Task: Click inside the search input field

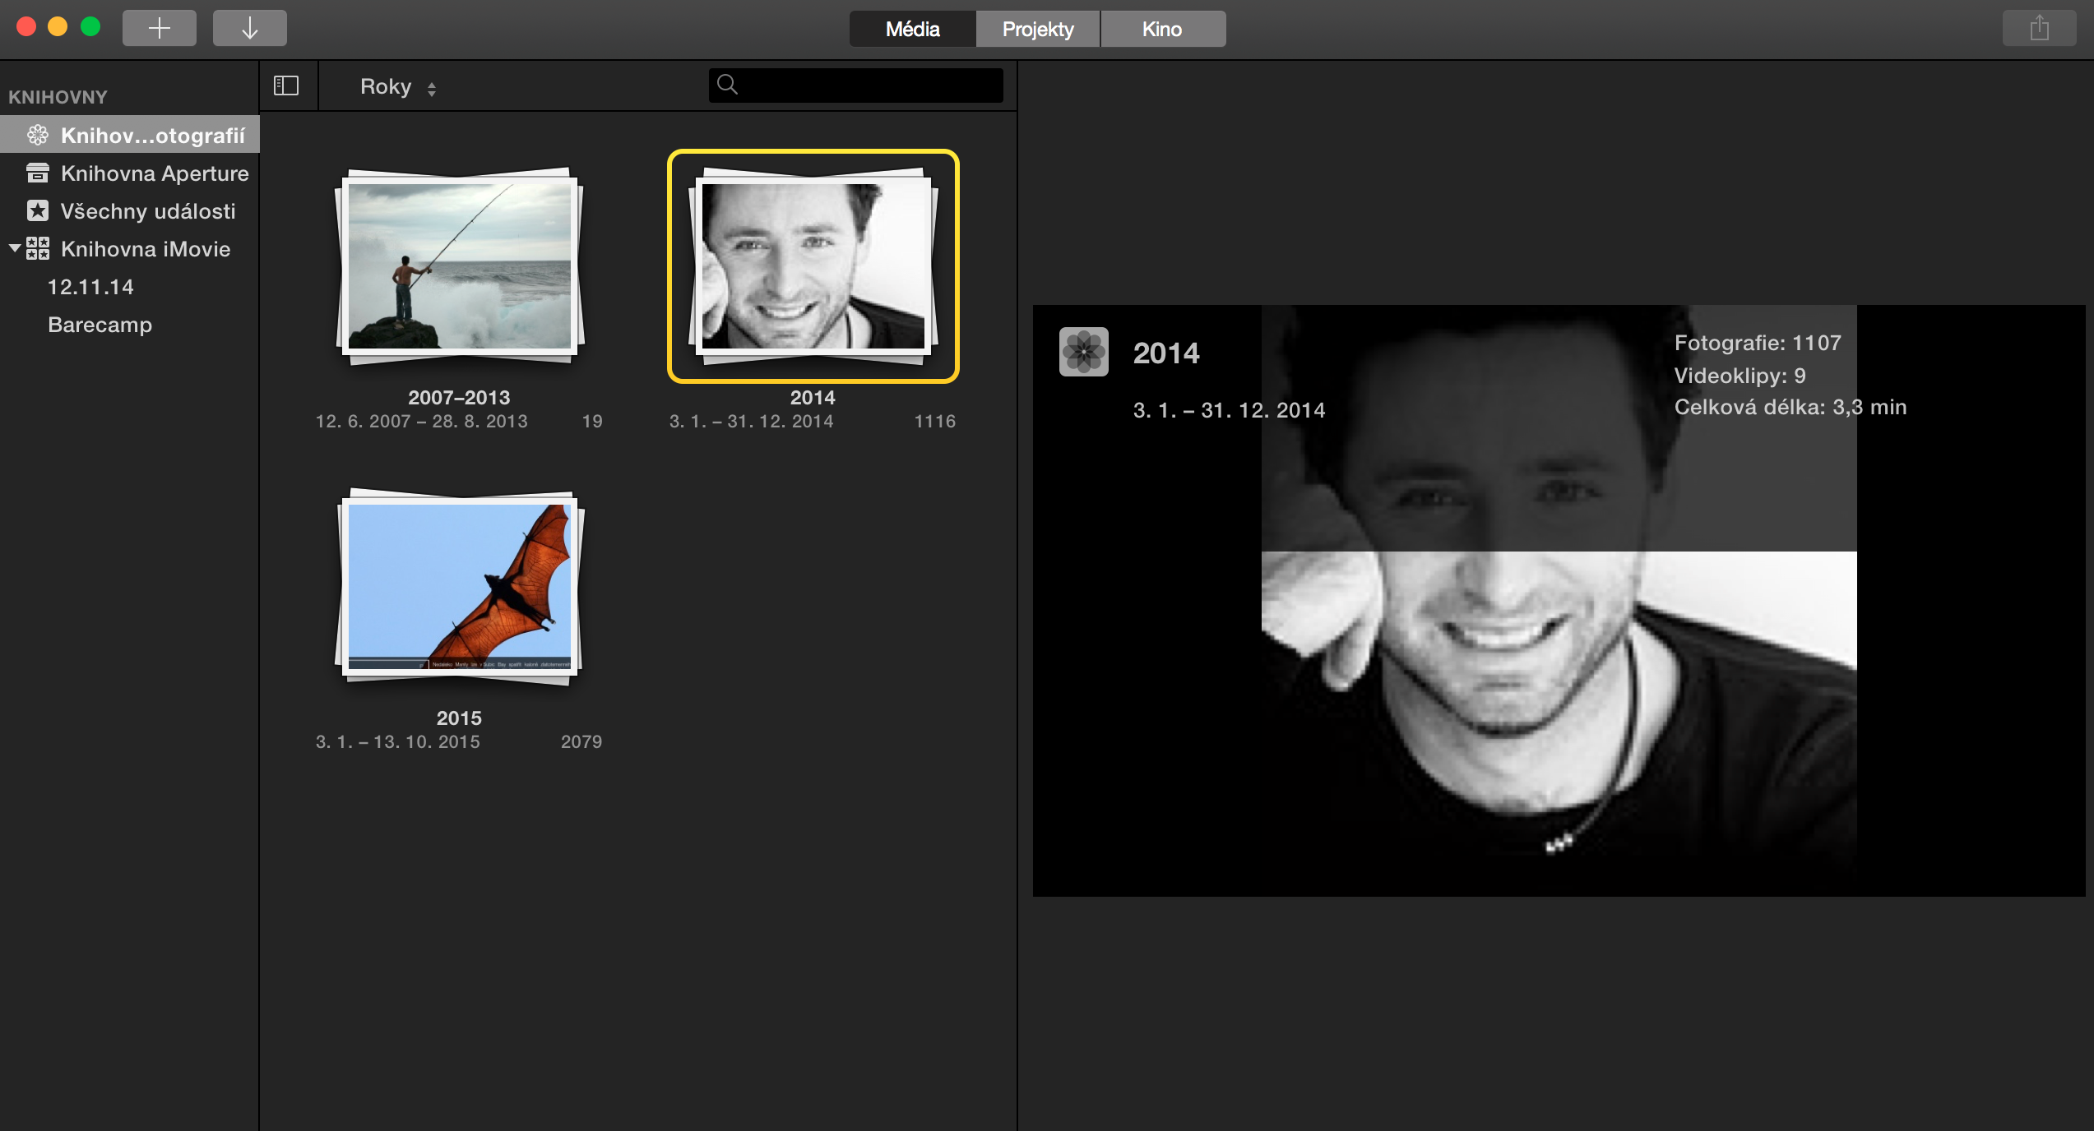Action: click(x=868, y=85)
